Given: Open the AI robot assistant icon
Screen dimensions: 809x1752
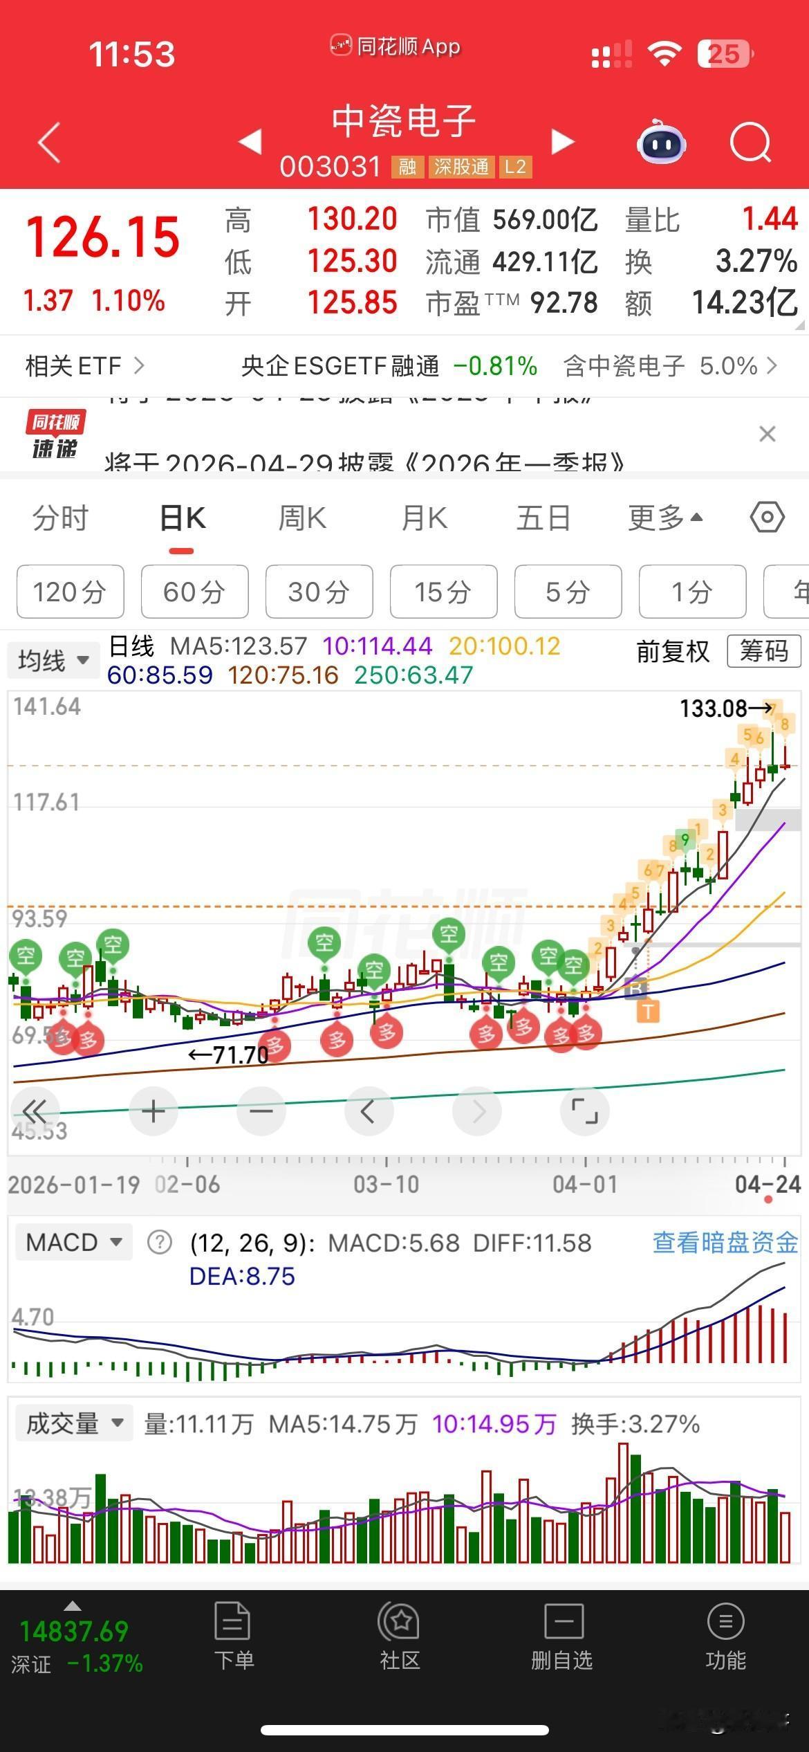Looking at the screenshot, I should tap(661, 143).
